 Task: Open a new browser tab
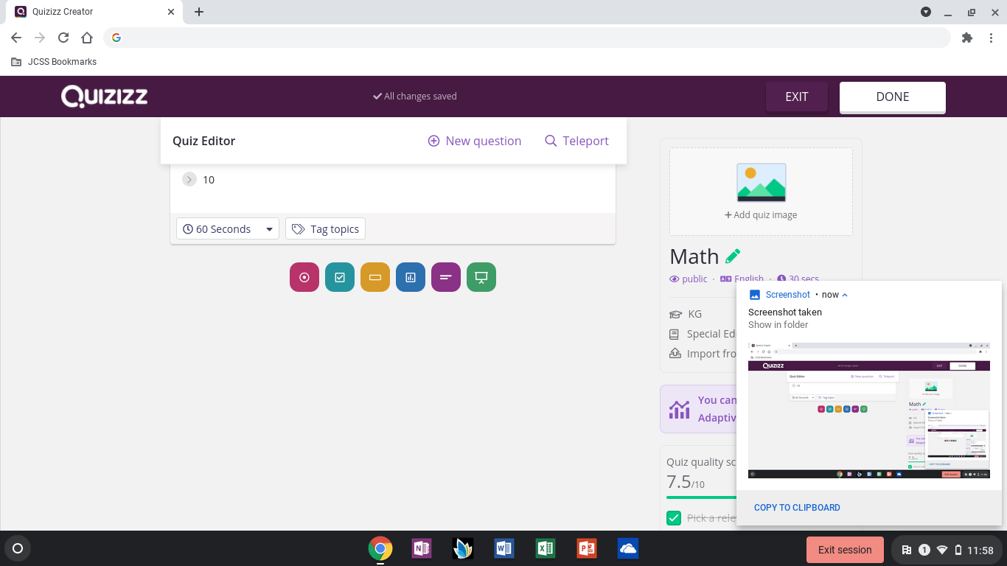pos(199,12)
